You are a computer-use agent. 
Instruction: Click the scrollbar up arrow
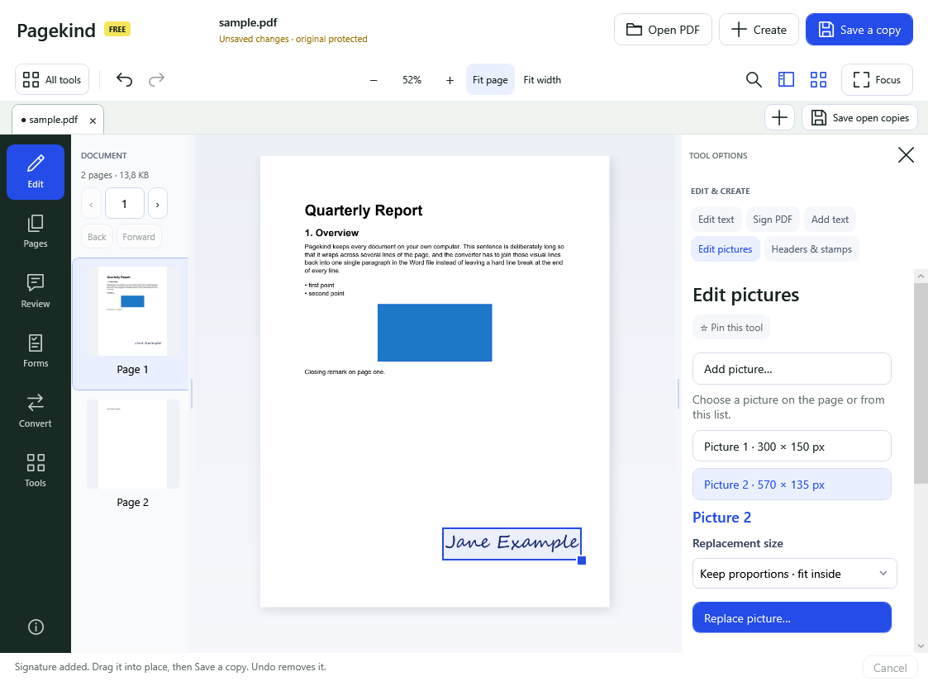click(x=921, y=276)
